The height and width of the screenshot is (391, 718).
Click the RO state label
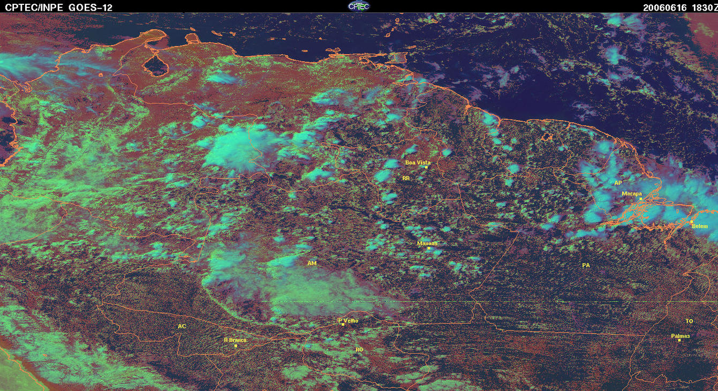coord(359,350)
